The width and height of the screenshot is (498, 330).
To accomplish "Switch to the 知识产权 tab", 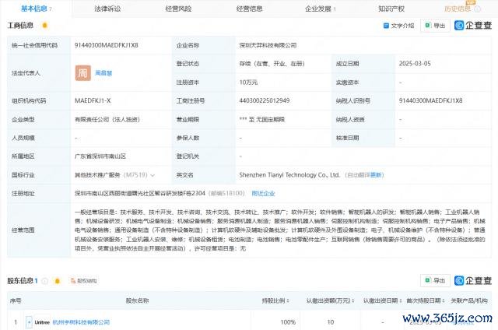I will tap(391, 9).
